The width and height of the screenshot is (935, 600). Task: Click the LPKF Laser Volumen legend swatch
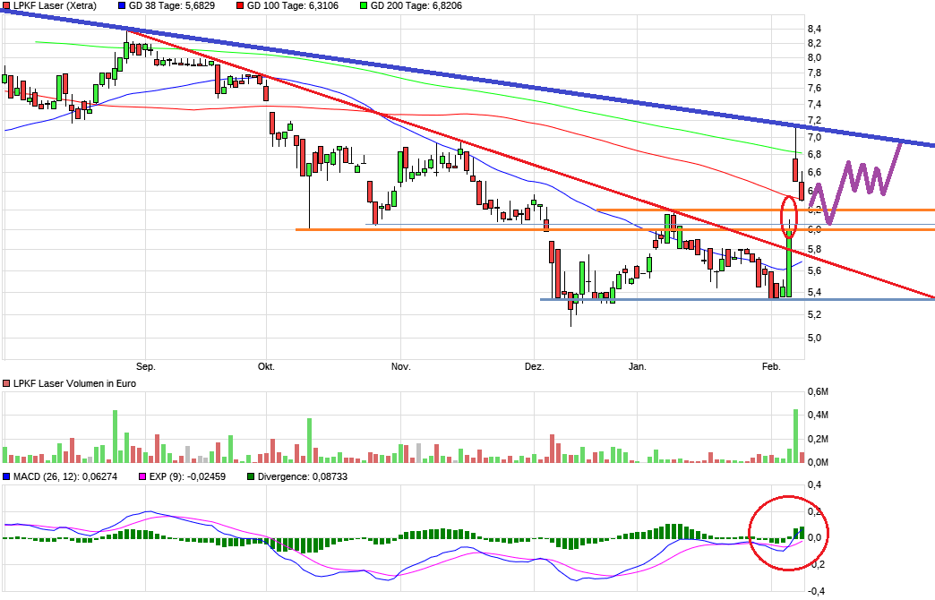click(x=6, y=383)
